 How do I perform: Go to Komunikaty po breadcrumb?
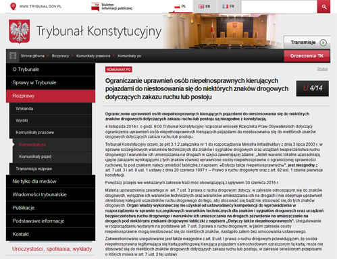point(129,56)
